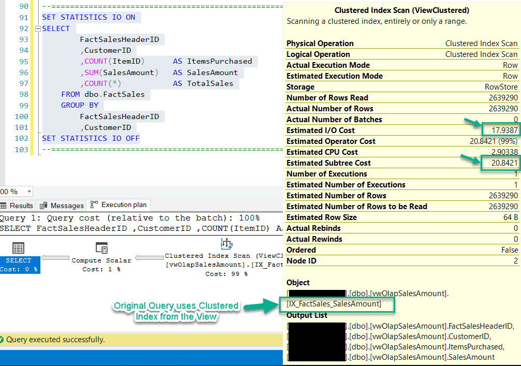Image resolution: width=521 pixels, height=366 pixels.
Task: Click ',CustomerID' on line 101
Action: (x=105, y=127)
